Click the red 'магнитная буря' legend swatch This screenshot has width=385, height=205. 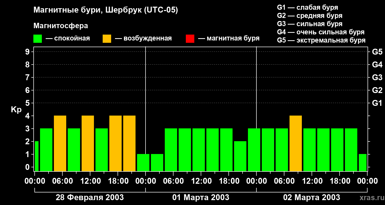coord(190,39)
